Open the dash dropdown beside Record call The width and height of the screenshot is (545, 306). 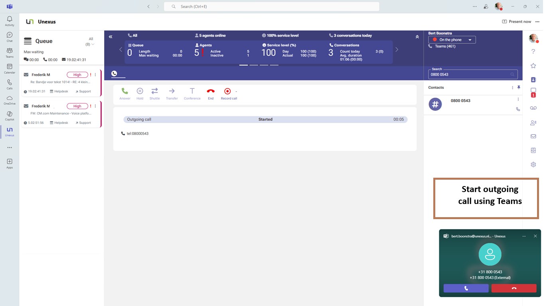(236, 91)
